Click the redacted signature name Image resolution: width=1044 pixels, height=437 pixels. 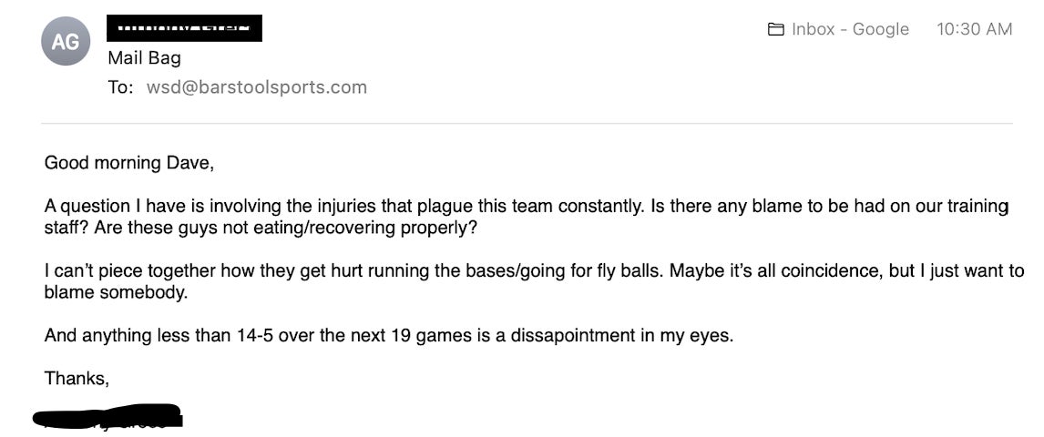tap(107, 418)
